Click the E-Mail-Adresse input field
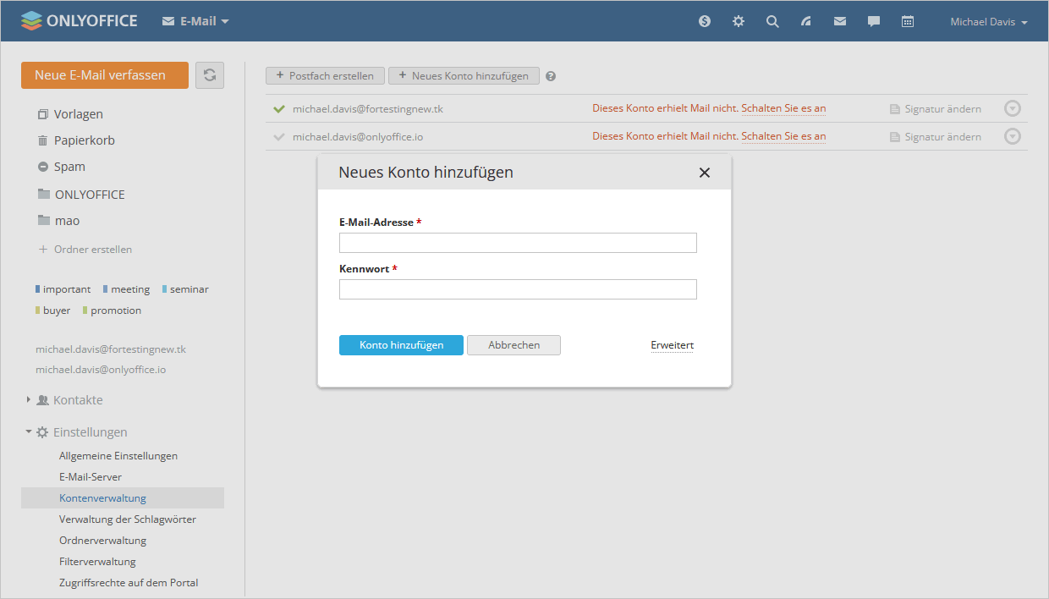 tap(518, 243)
